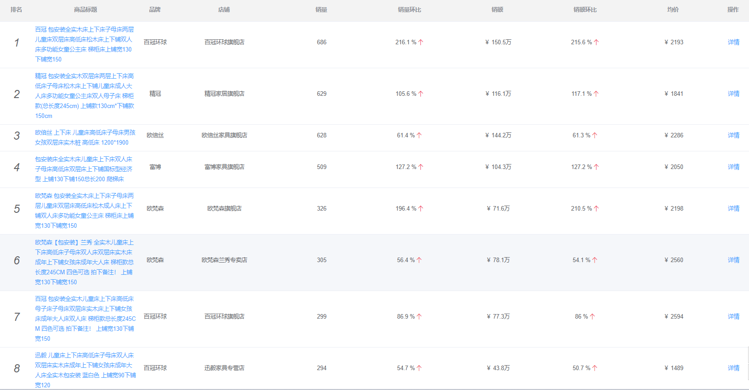Click the 品牌 column header

coord(155,9)
